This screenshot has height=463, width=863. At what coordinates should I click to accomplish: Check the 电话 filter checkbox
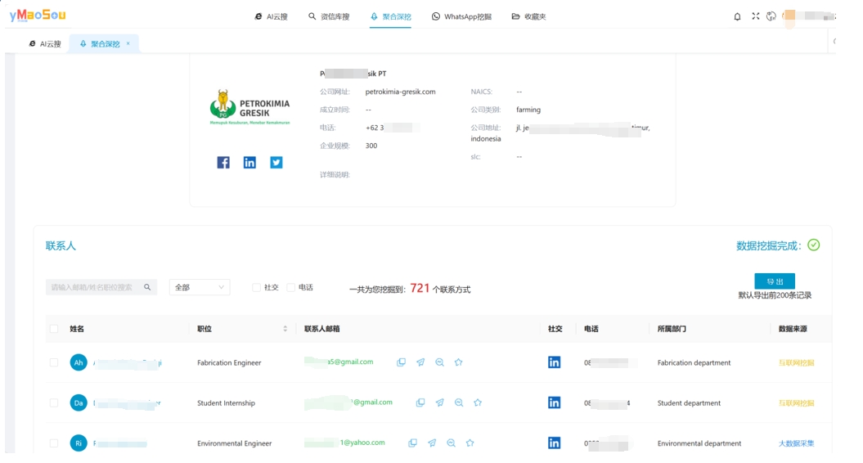click(290, 287)
